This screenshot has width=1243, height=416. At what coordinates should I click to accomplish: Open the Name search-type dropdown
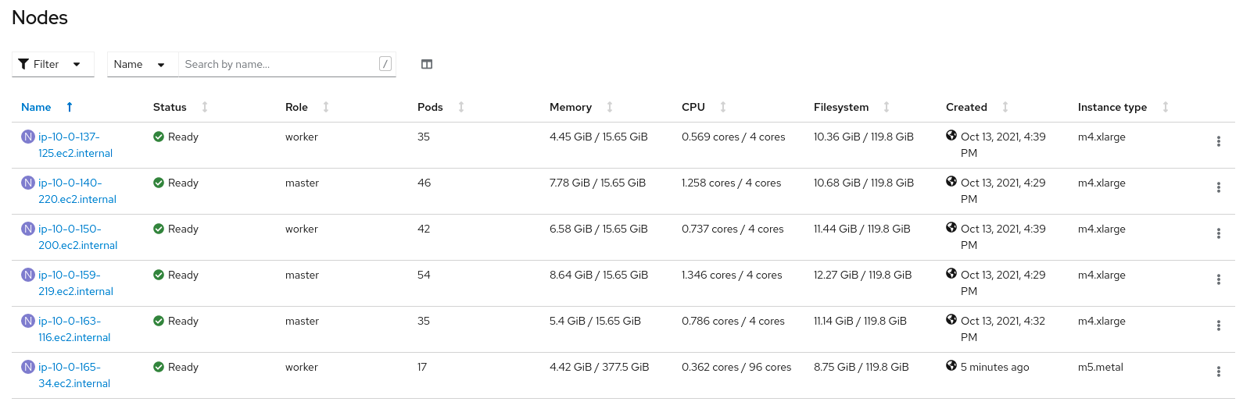(x=139, y=64)
